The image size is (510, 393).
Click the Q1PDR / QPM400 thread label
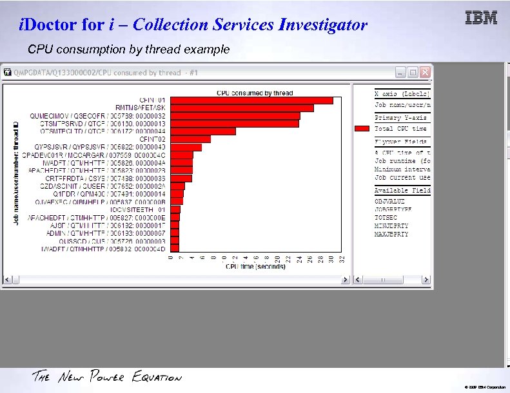click(109, 194)
